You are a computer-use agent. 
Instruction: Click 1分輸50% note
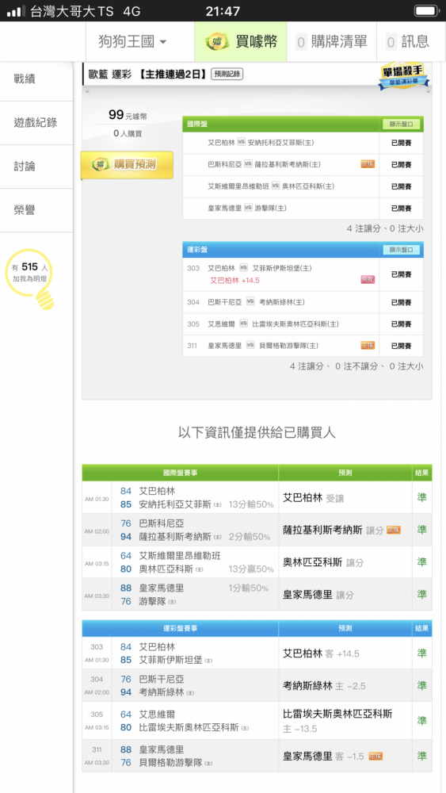248,588
